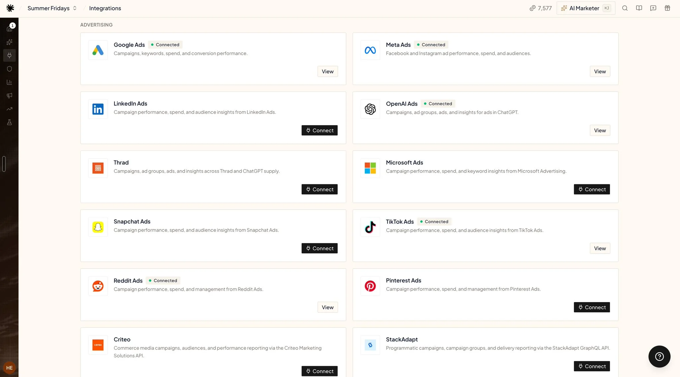Click the HE user avatar

coord(9,368)
